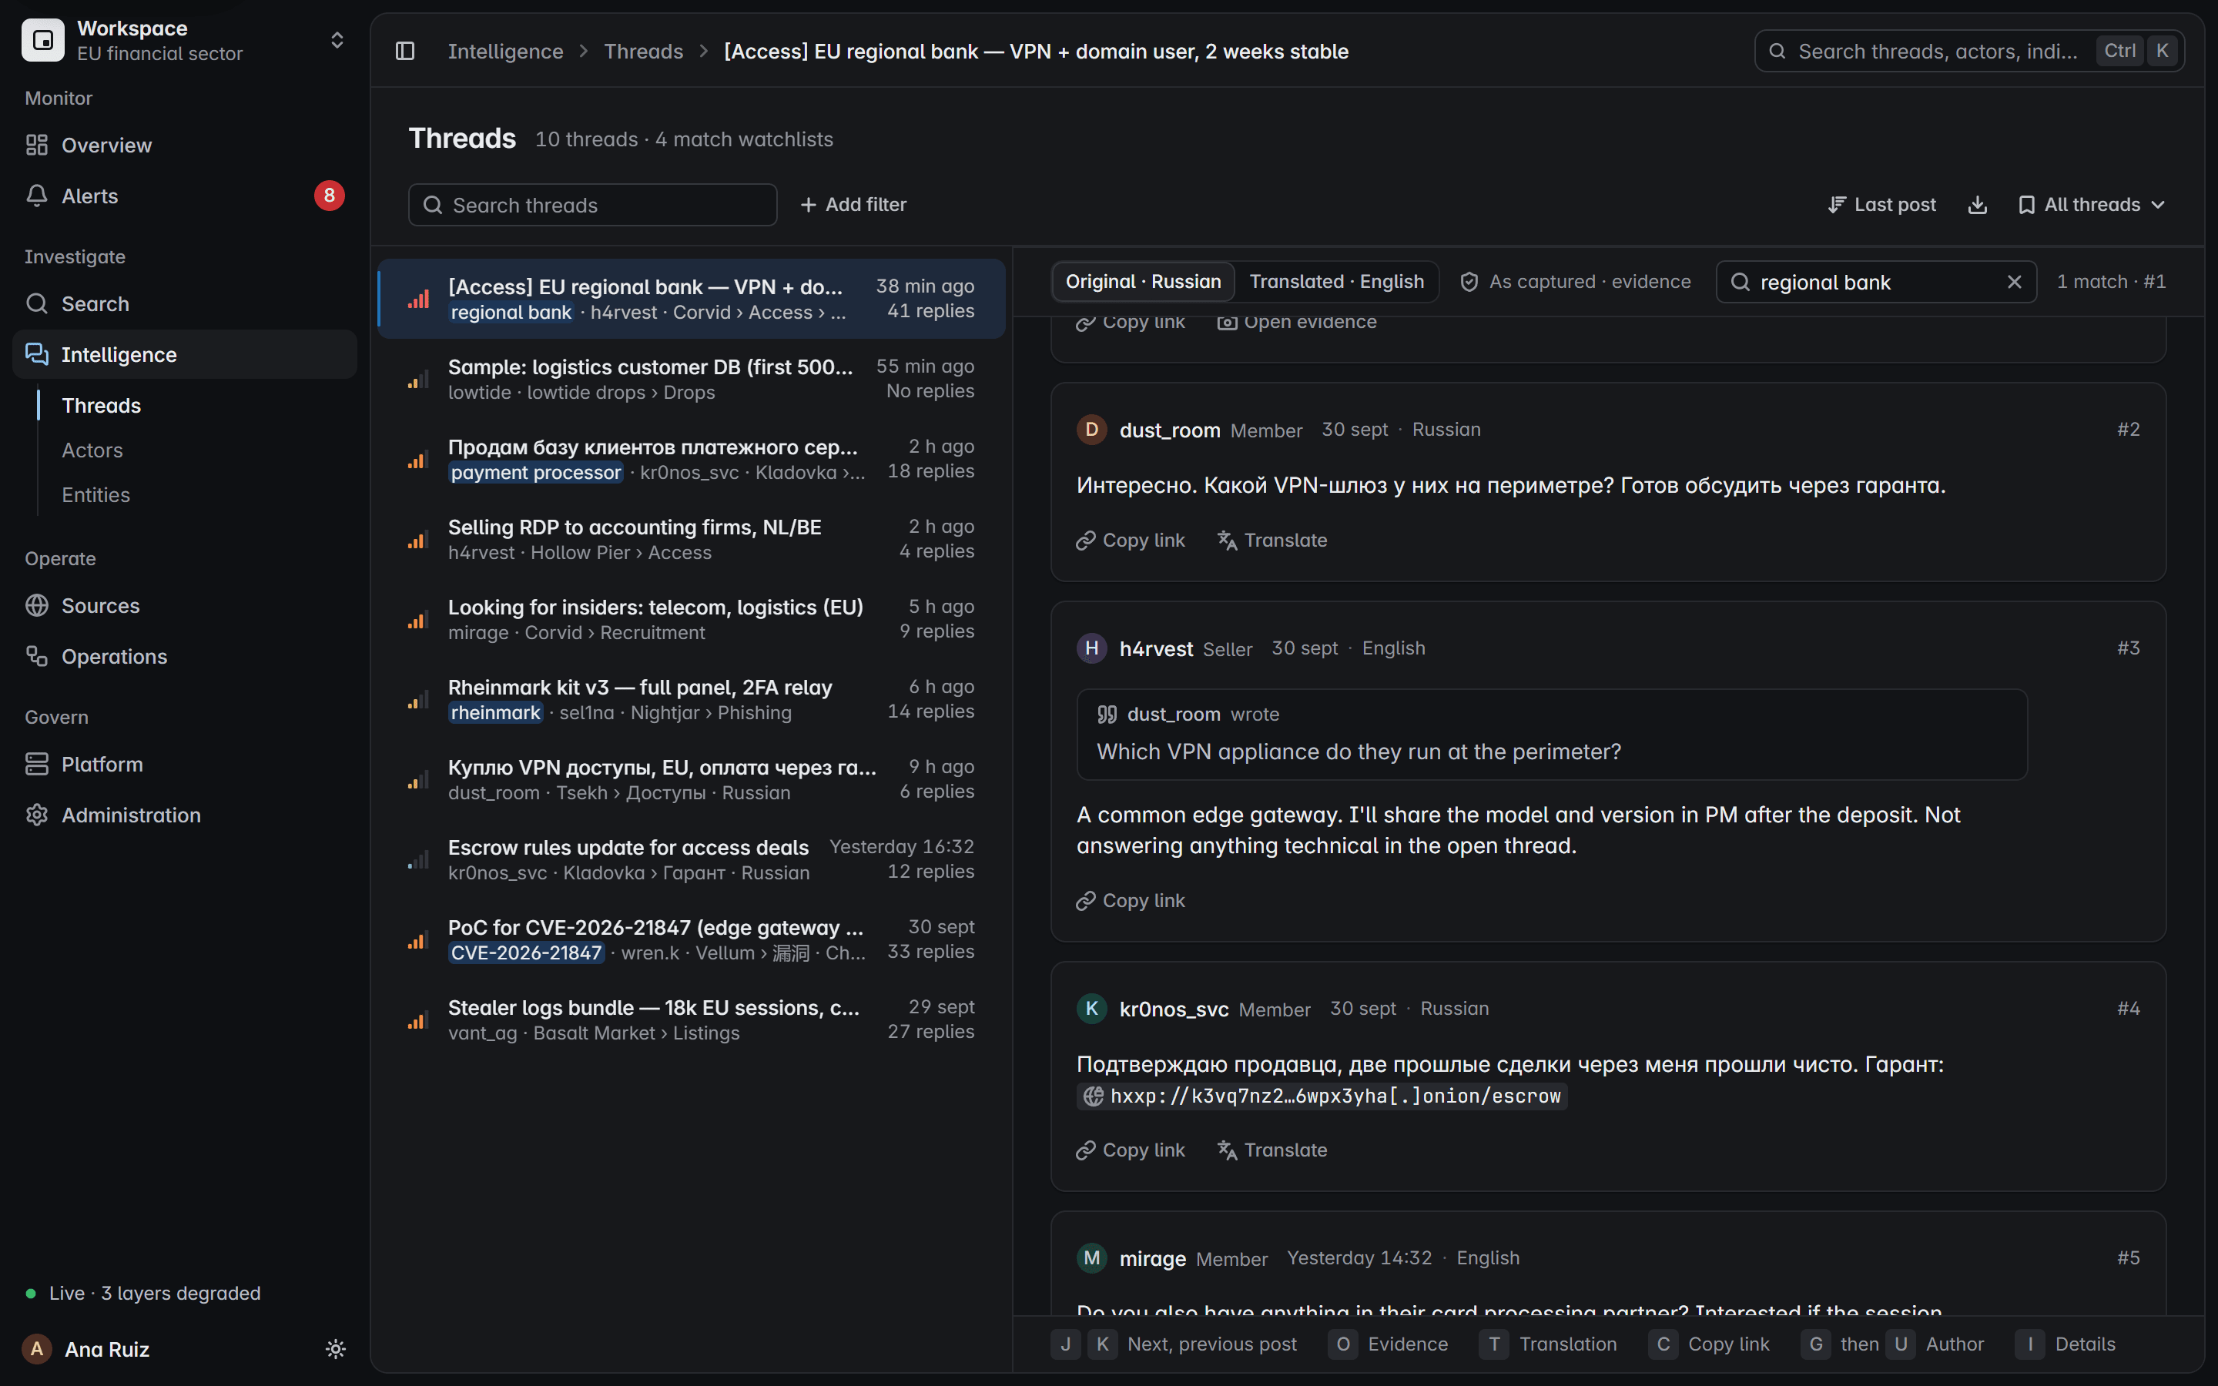This screenshot has height=1386, width=2218.
Task: Change the Last post sort order
Action: tap(1881, 204)
